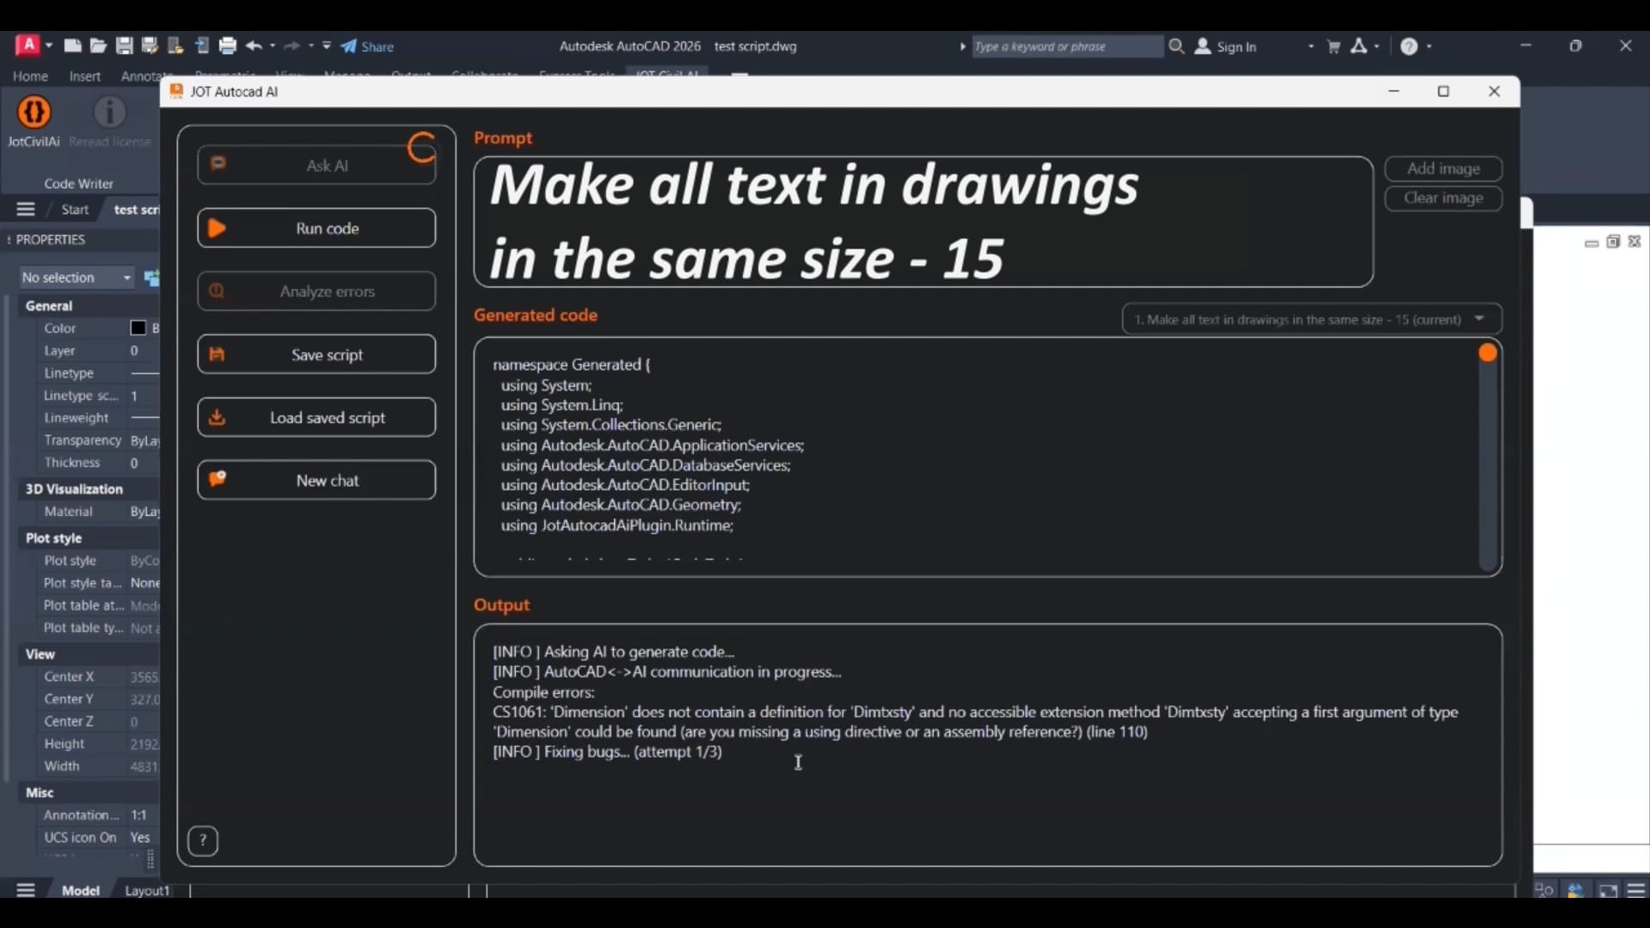1650x928 pixels.
Task: Open the No selection dropdown
Action: click(x=77, y=278)
